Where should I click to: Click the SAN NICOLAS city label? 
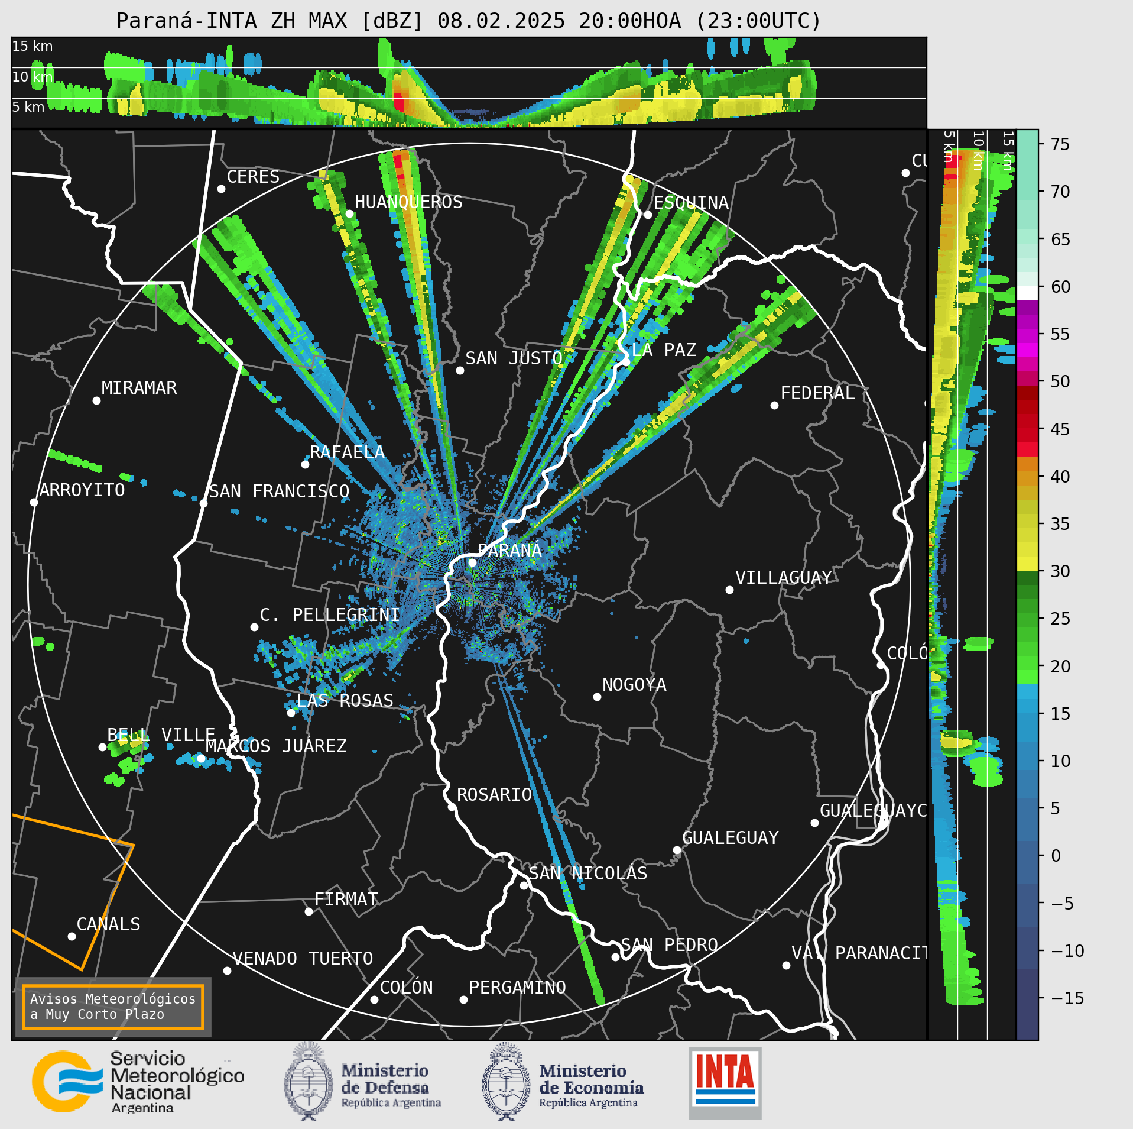pyautogui.click(x=588, y=873)
